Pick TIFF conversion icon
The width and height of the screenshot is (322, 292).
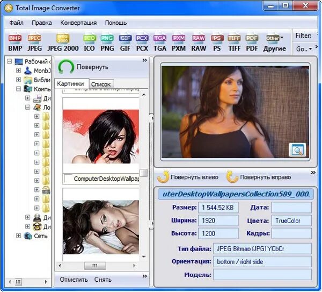click(x=235, y=42)
